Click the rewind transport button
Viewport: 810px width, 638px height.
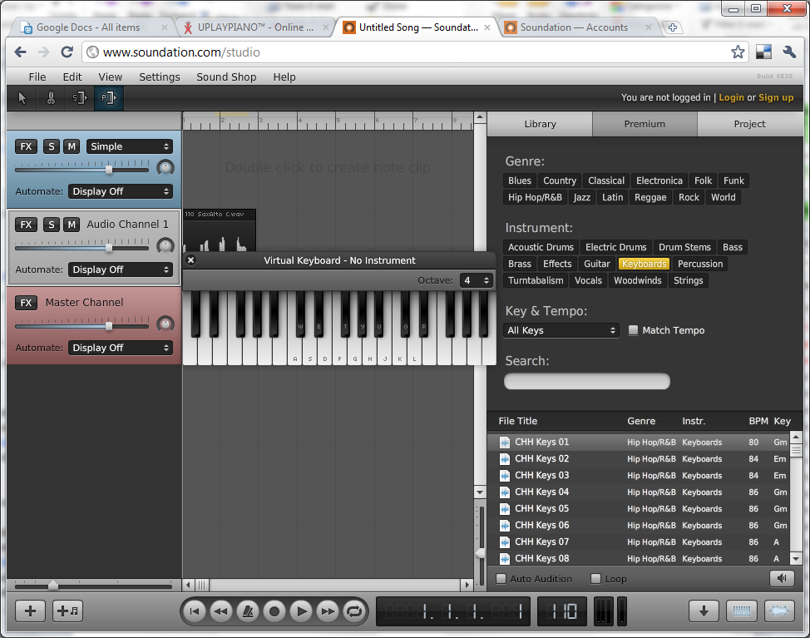pyautogui.click(x=221, y=611)
